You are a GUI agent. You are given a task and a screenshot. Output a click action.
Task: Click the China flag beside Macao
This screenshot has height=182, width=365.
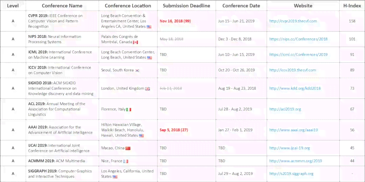(x=128, y=148)
